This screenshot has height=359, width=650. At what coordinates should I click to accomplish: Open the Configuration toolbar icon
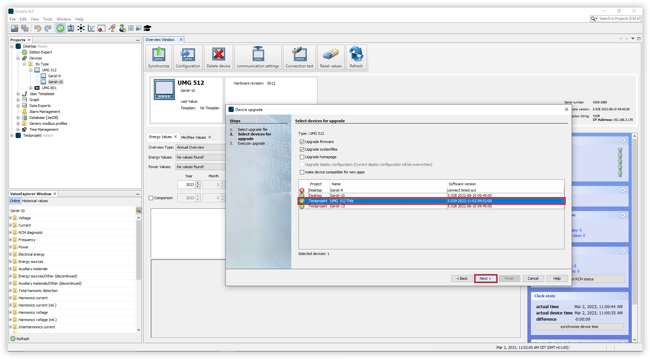coord(188,57)
